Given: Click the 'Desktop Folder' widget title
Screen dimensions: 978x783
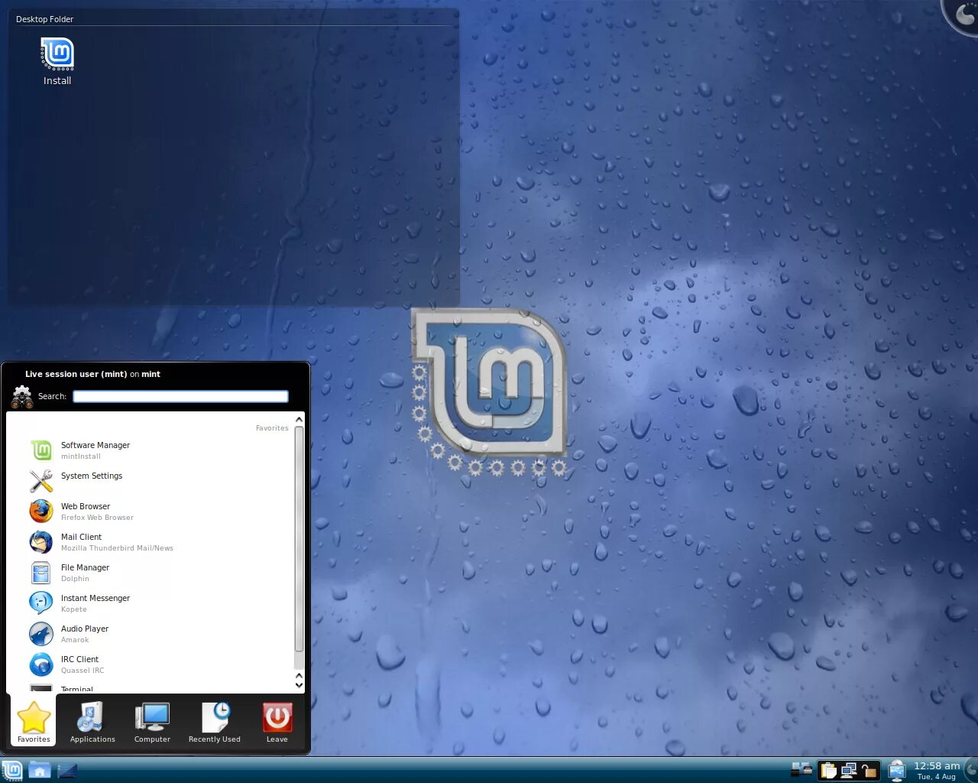Looking at the screenshot, I should point(45,19).
